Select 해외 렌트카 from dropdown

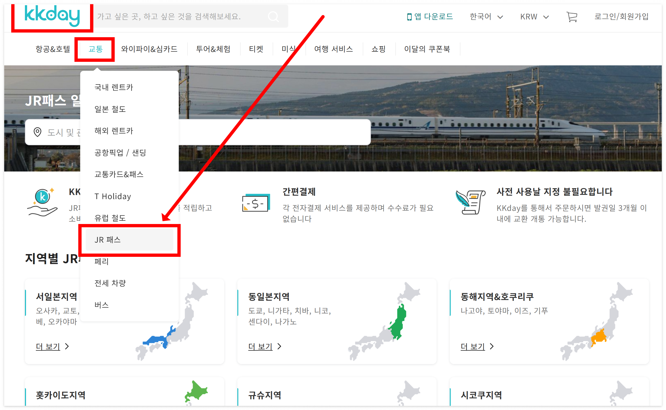coord(129,131)
